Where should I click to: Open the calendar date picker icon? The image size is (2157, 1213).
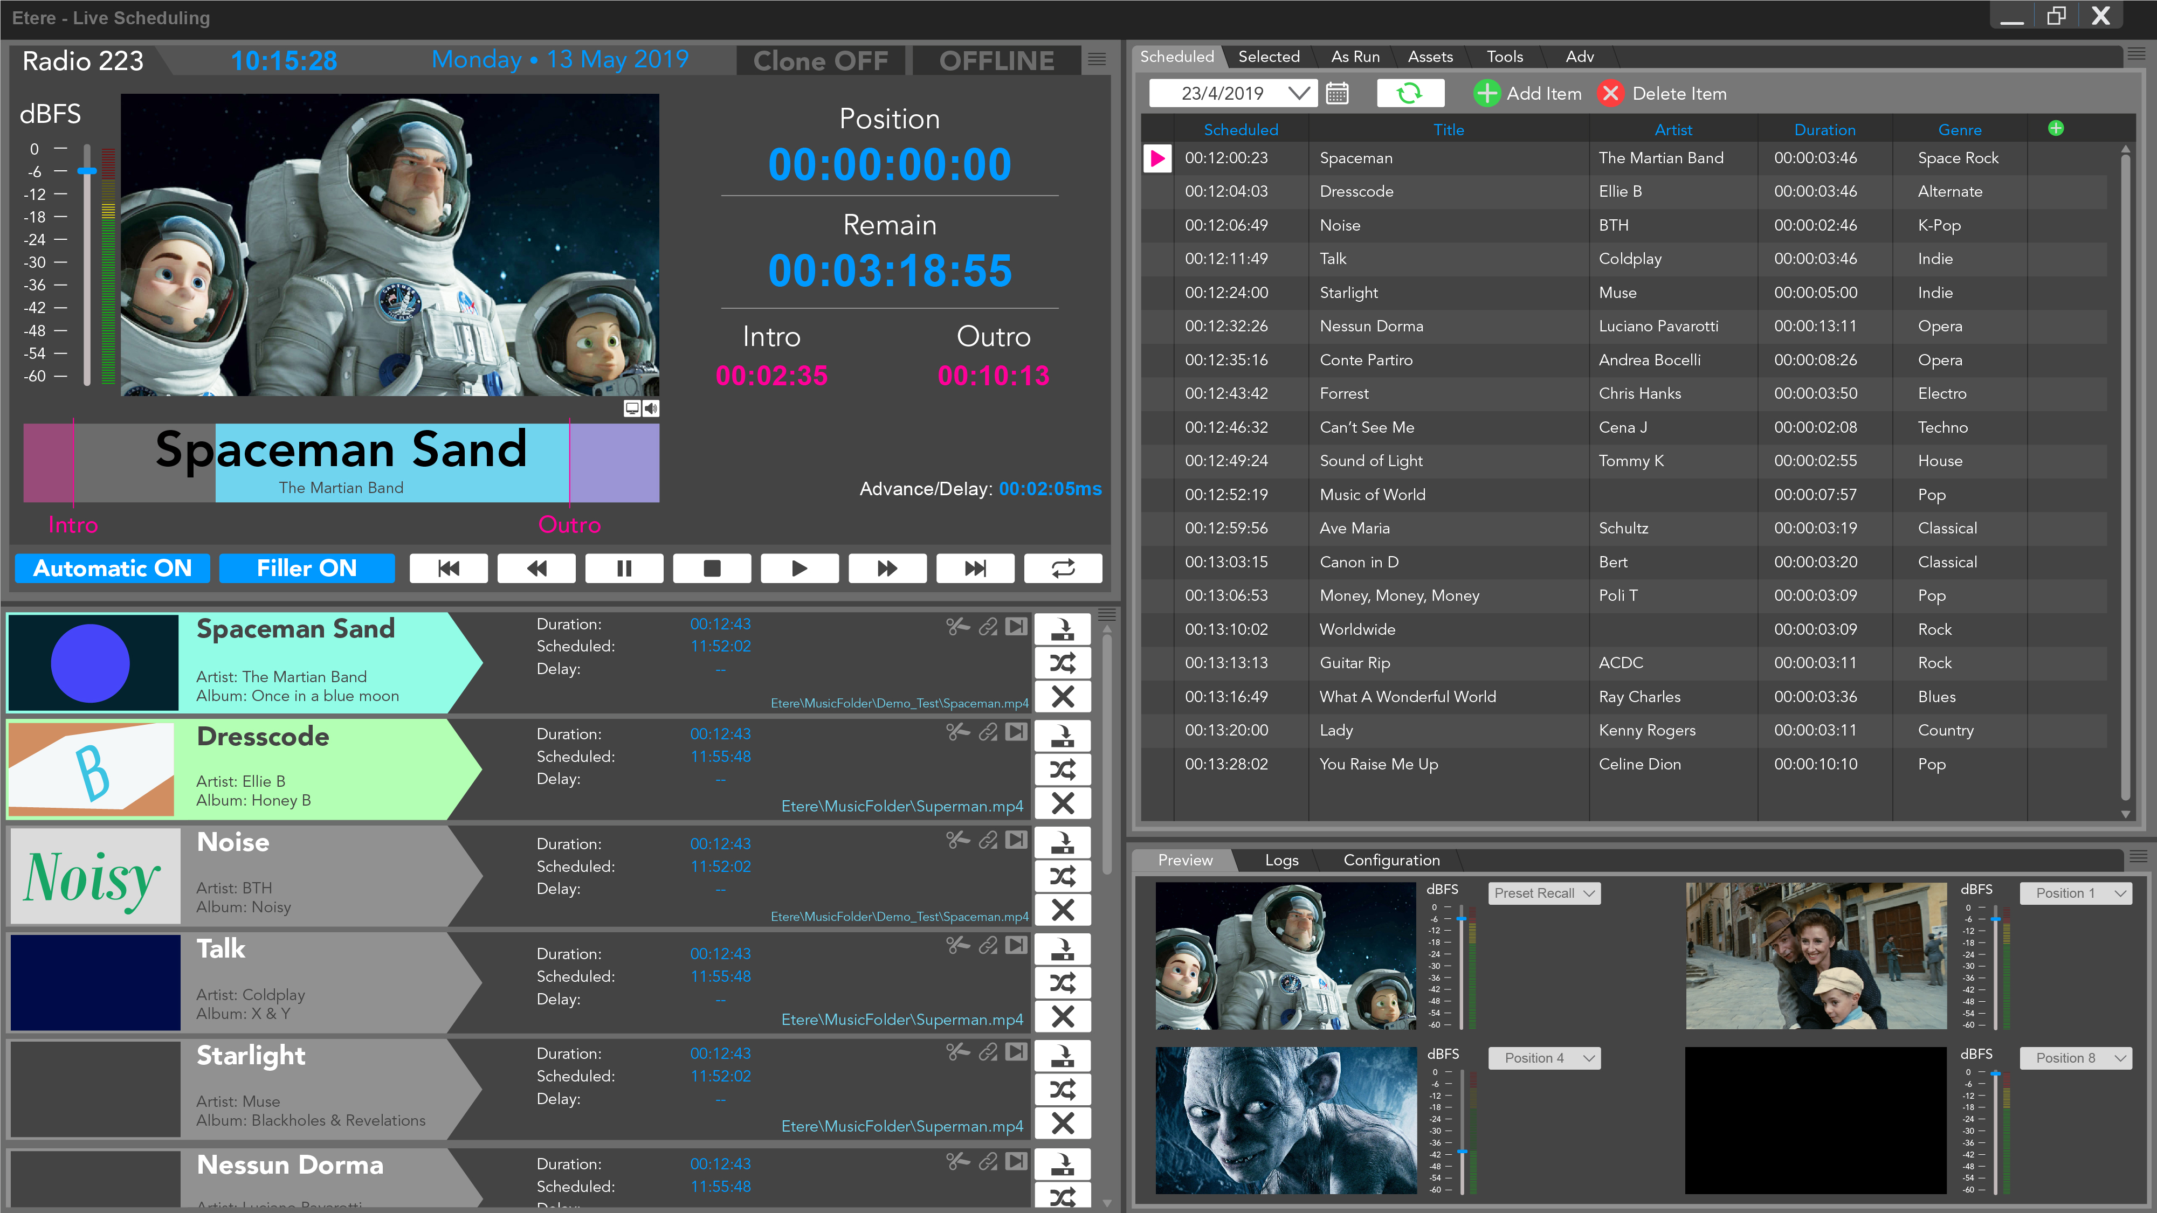[x=1337, y=93]
